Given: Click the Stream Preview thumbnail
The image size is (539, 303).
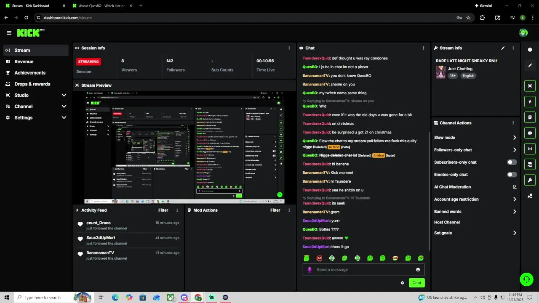Looking at the screenshot, I should [x=184, y=147].
